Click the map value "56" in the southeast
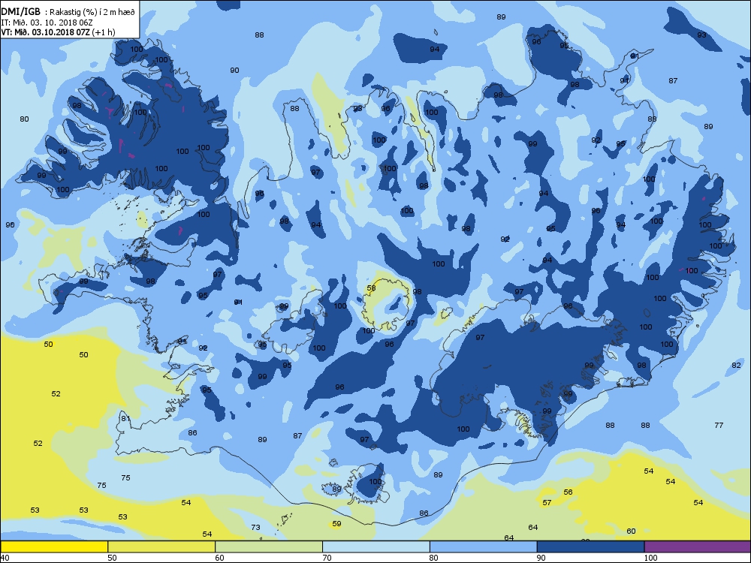Screen dimensions: 751x563 pos(568,492)
